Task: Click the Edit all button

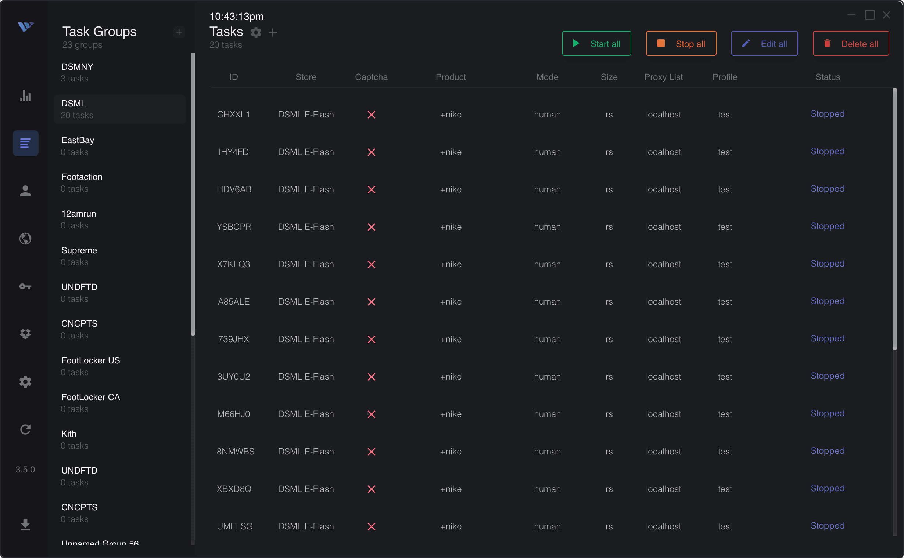Action: click(x=764, y=44)
